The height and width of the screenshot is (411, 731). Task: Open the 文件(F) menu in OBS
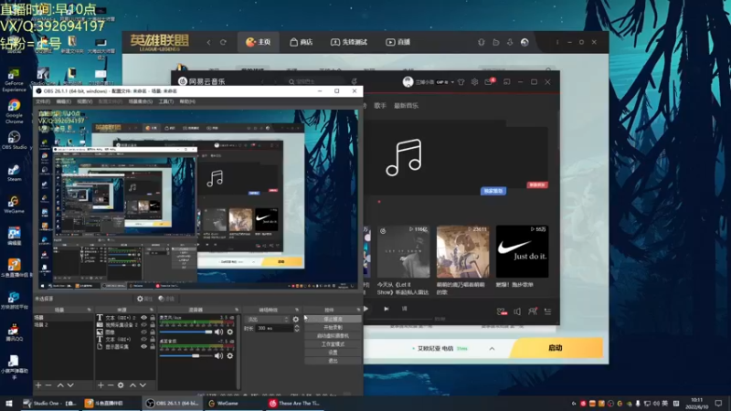(x=43, y=101)
